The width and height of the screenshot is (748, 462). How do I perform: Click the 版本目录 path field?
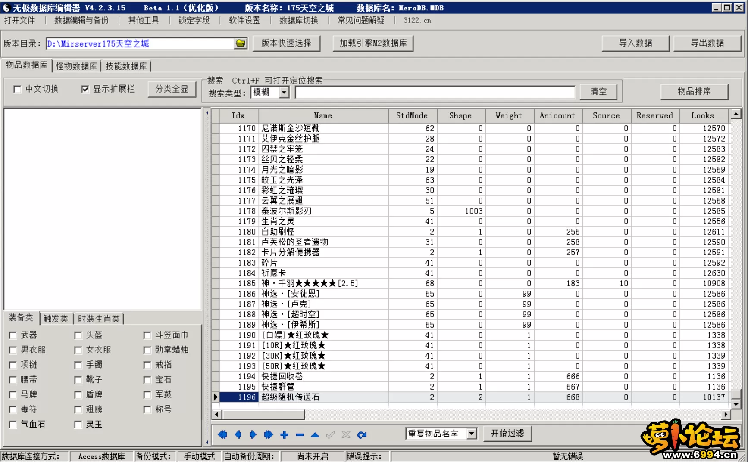click(140, 43)
